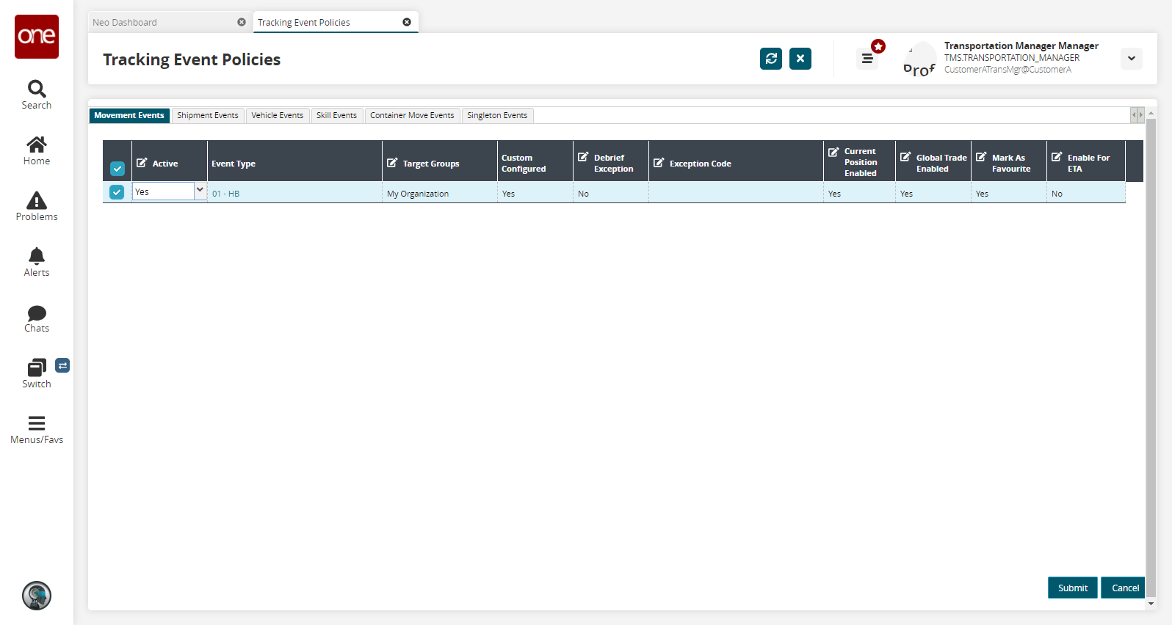Click the Custom Configured Yes cell
Viewport: 1172px width, 625px height.
pyautogui.click(x=535, y=194)
